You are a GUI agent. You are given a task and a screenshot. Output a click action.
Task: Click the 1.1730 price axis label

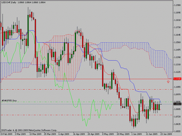point(178,27)
